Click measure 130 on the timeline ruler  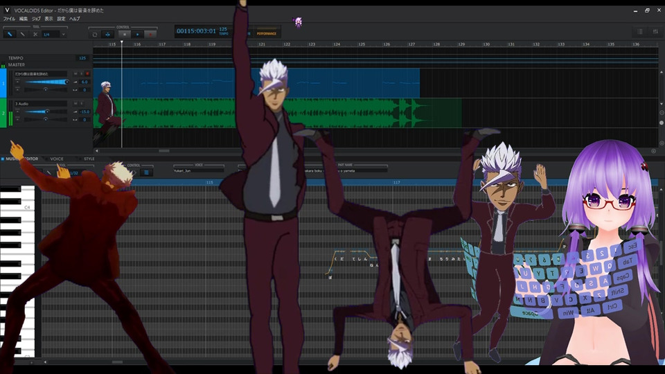[x=486, y=44]
